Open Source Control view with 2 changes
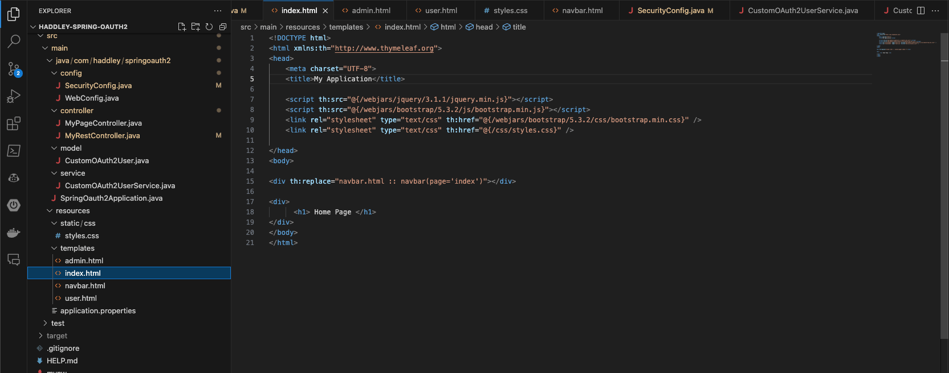Viewport: 949px width, 373px height. (14, 69)
